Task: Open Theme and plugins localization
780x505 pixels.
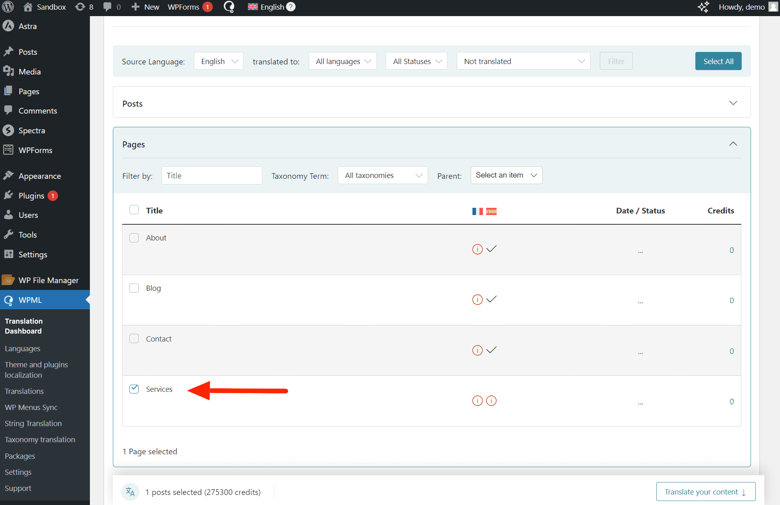Action: click(x=36, y=370)
